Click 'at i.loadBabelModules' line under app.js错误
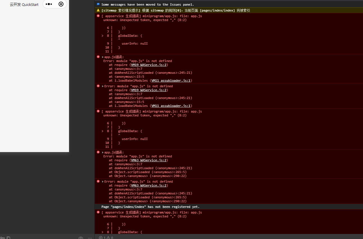Image resolution: width=363 pixels, height=239 pixels. [151, 81]
